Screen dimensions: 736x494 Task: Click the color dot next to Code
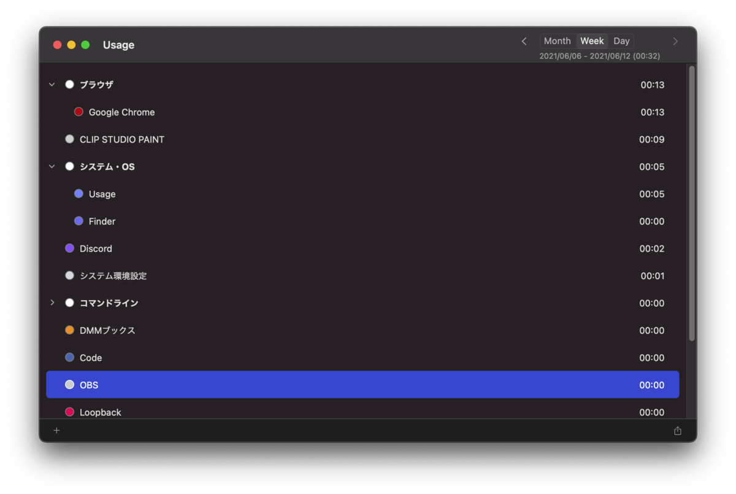pyautogui.click(x=69, y=357)
